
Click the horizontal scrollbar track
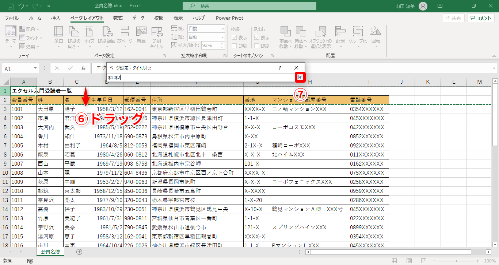pyautogui.click(x=399, y=252)
